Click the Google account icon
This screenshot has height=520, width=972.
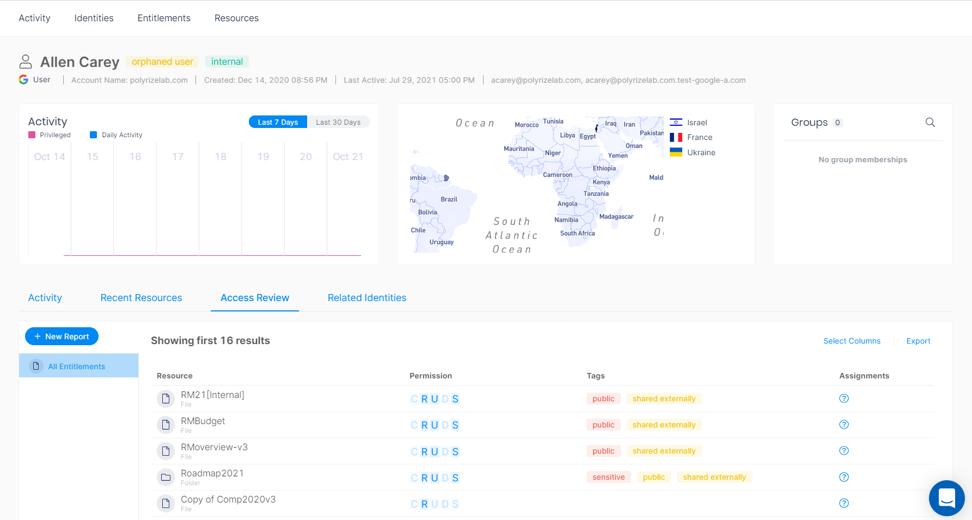click(x=23, y=79)
